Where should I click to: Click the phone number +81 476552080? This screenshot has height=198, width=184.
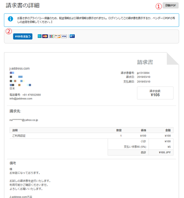pyautogui.click(x=32, y=95)
